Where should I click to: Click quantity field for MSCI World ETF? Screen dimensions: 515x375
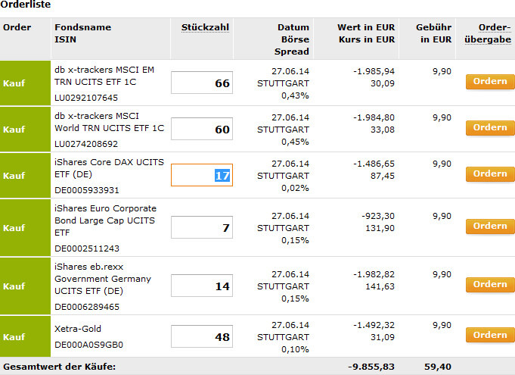pos(201,130)
